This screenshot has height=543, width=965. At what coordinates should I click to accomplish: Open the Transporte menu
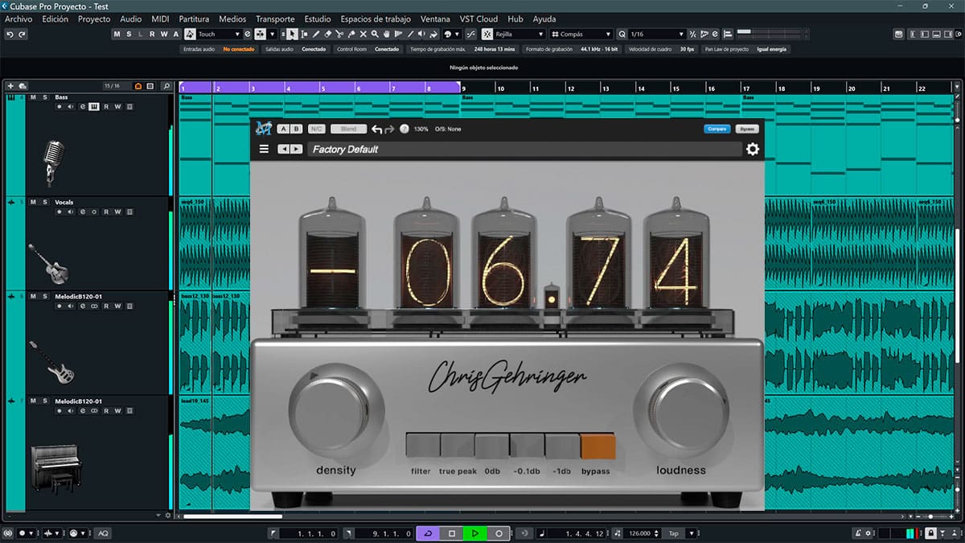275,19
